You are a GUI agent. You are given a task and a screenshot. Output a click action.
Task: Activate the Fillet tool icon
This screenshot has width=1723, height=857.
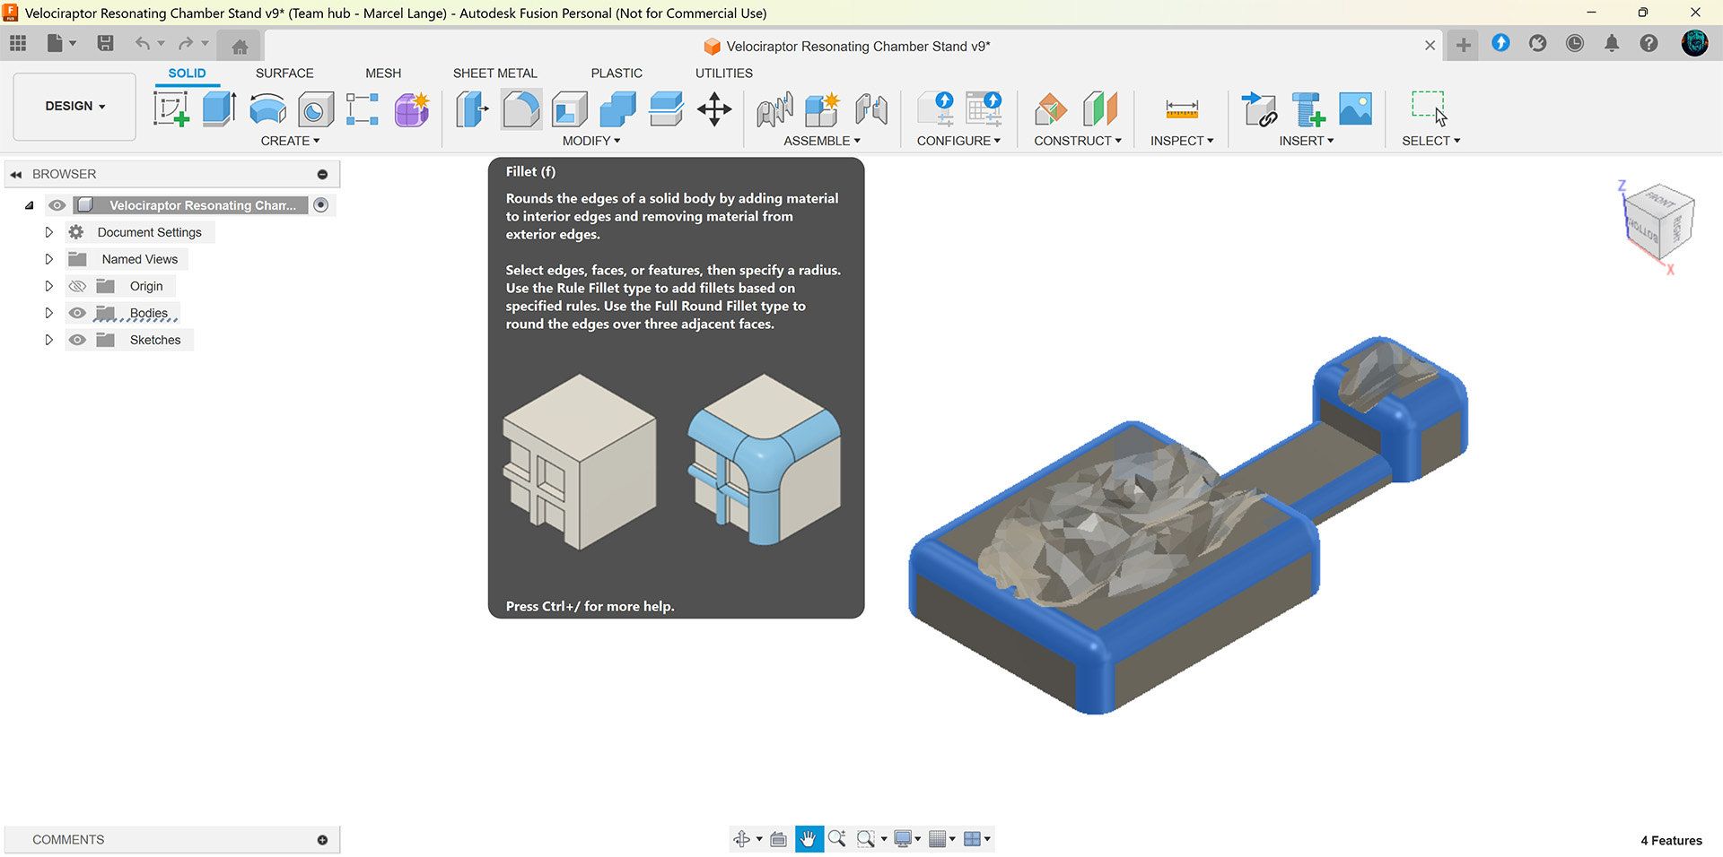pos(520,109)
